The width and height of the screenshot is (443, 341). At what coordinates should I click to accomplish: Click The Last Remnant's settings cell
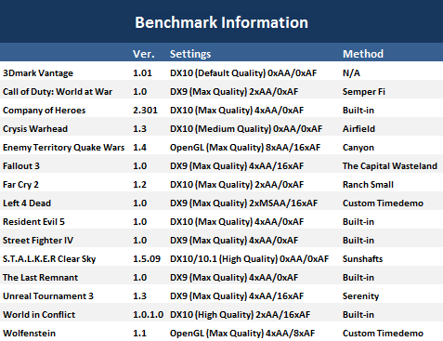click(x=234, y=278)
